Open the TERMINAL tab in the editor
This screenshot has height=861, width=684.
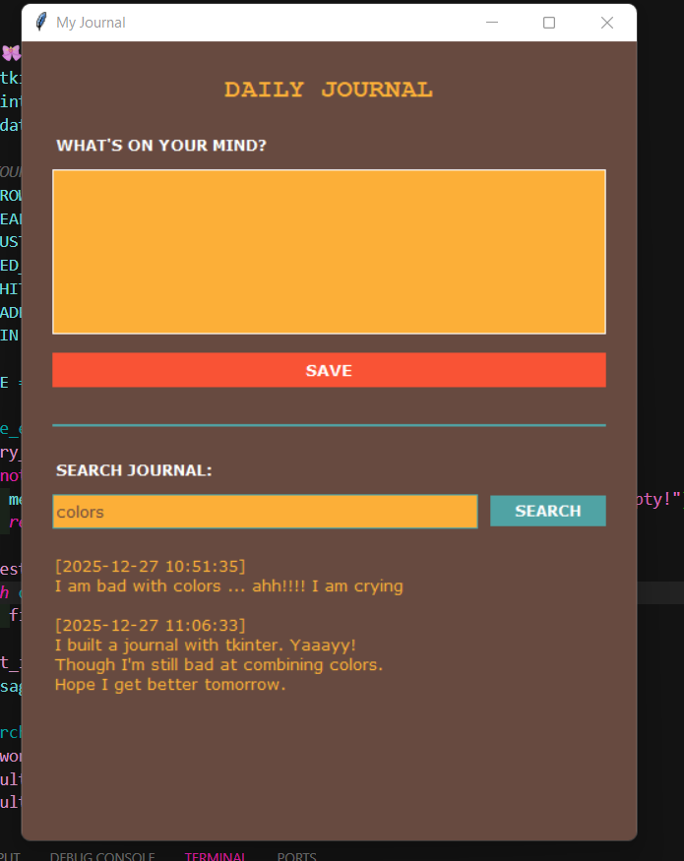click(215, 856)
